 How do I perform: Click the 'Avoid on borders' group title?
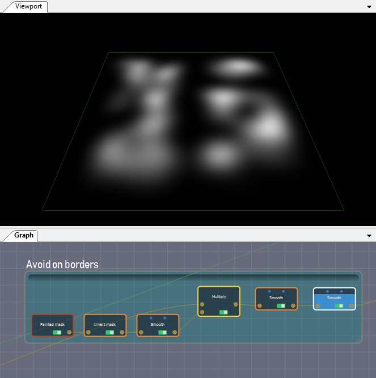(62, 265)
